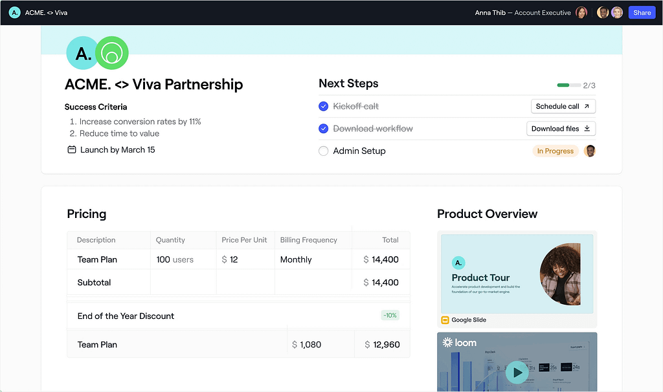Click the 'Billing Frequency' column header
This screenshot has height=392, width=663.
[309, 240]
